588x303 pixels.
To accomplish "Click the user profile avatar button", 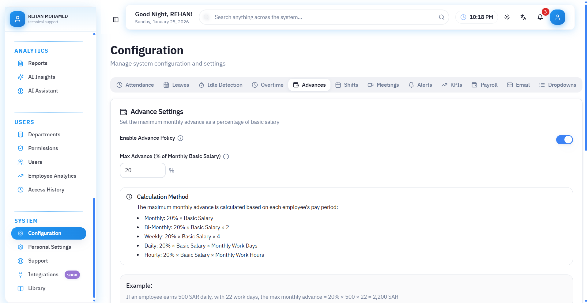I will pos(557,17).
